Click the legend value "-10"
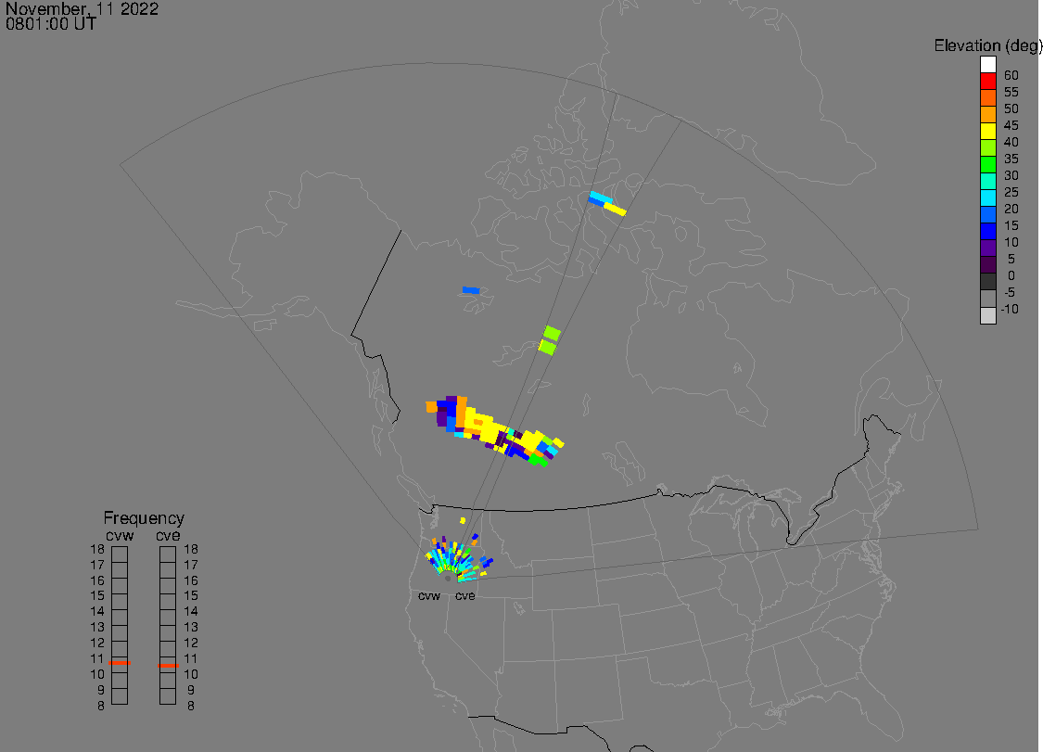The height and width of the screenshot is (752, 1043). coord(1009,309)
